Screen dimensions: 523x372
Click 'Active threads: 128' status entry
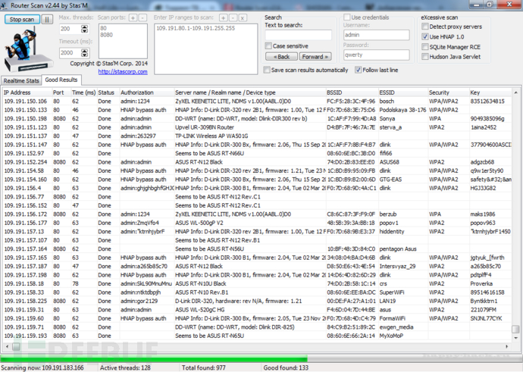[125, 367]
